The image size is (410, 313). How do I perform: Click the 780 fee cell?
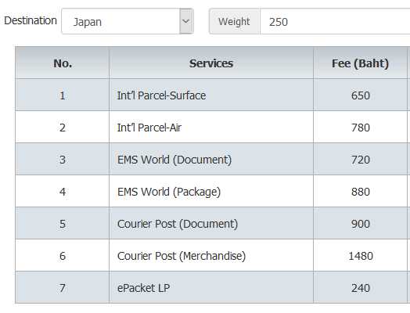tap(360, 128)
